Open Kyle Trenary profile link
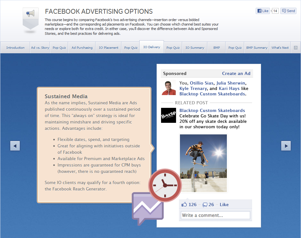This screenshot has height=238, width=301. point(193,88)
